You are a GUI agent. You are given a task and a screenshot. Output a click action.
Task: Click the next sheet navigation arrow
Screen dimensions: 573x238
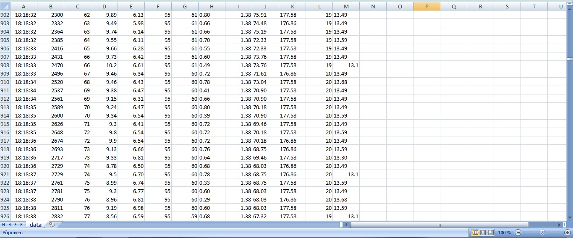(16, 225)
